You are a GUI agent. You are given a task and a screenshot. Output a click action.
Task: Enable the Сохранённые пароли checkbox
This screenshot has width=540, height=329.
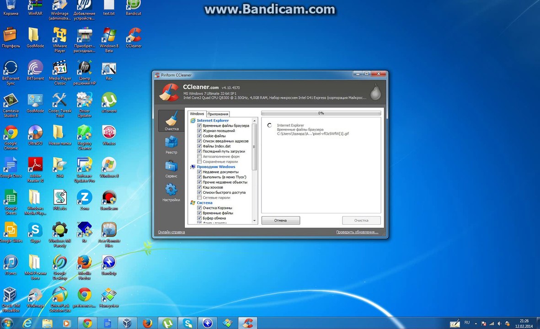(x=199, y=162)
